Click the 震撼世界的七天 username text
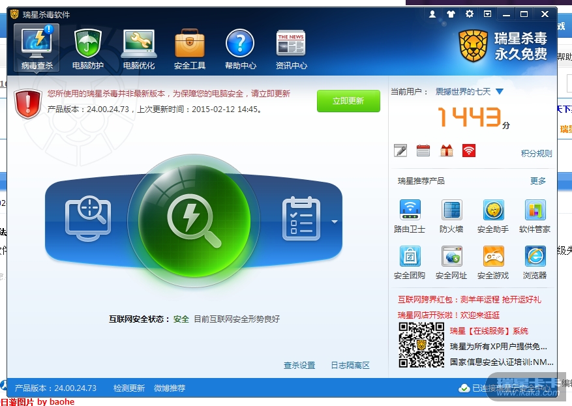Viewport: 572px width, 406px height. 463,91
